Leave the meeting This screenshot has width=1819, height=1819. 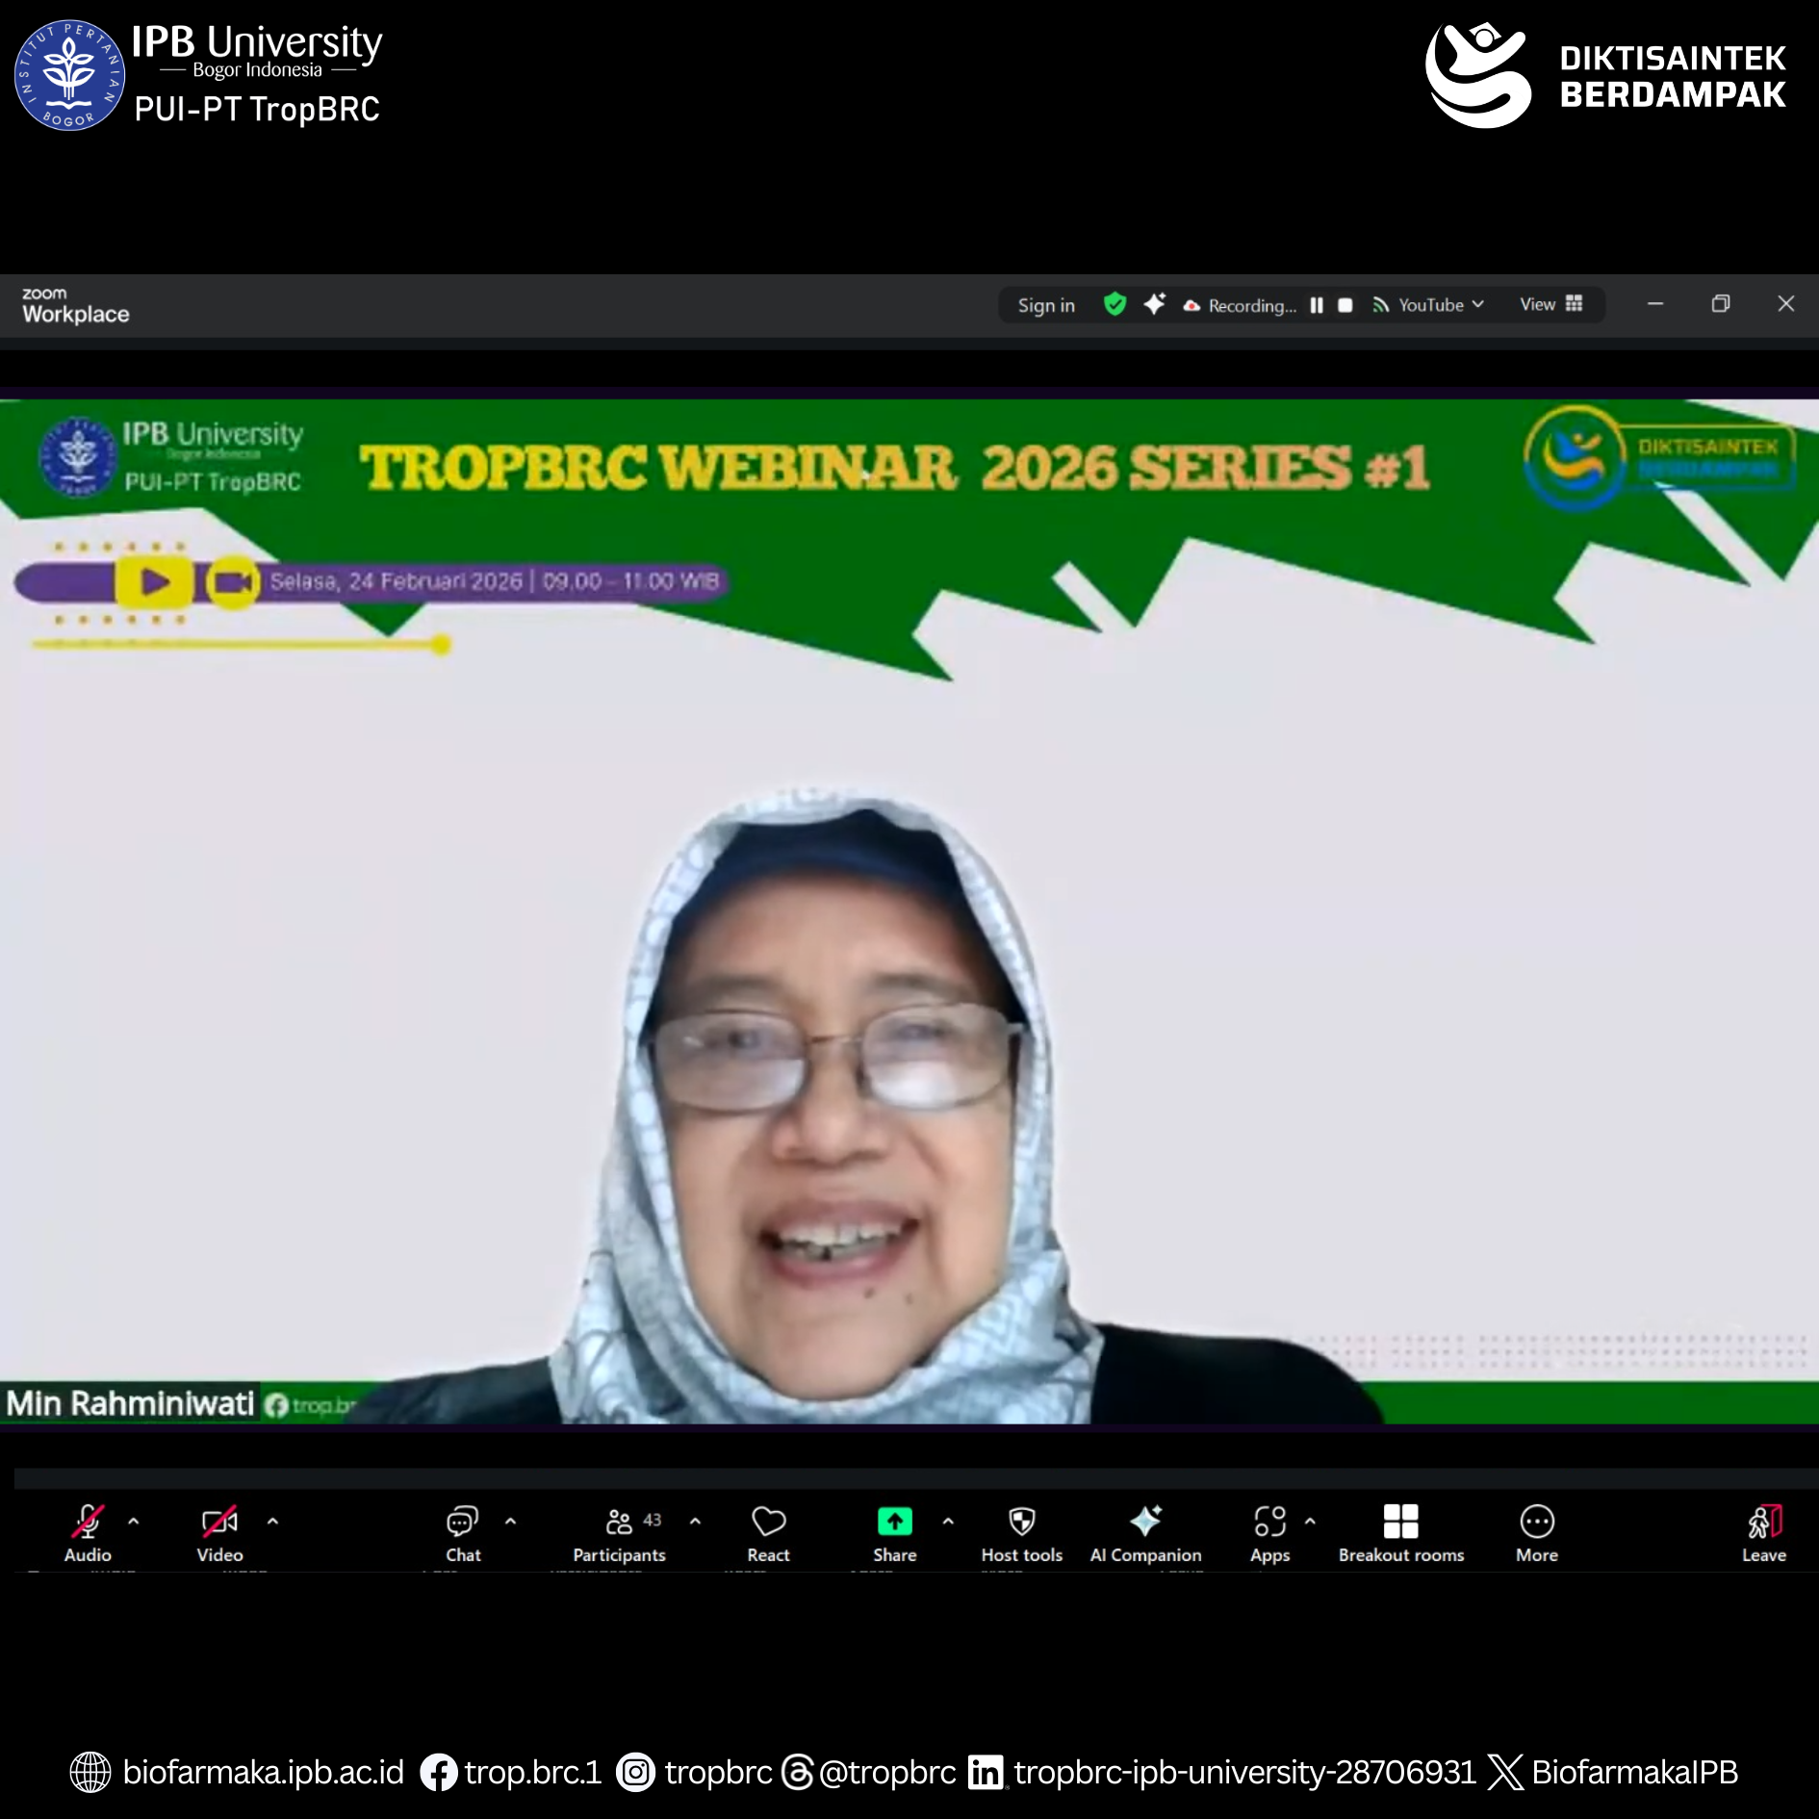1763,1532
